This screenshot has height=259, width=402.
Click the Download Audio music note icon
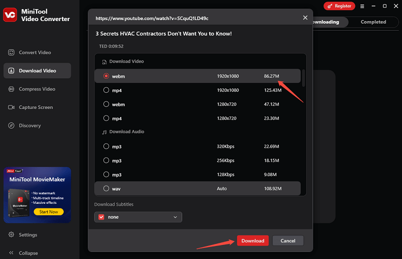(x=104, y=132)
